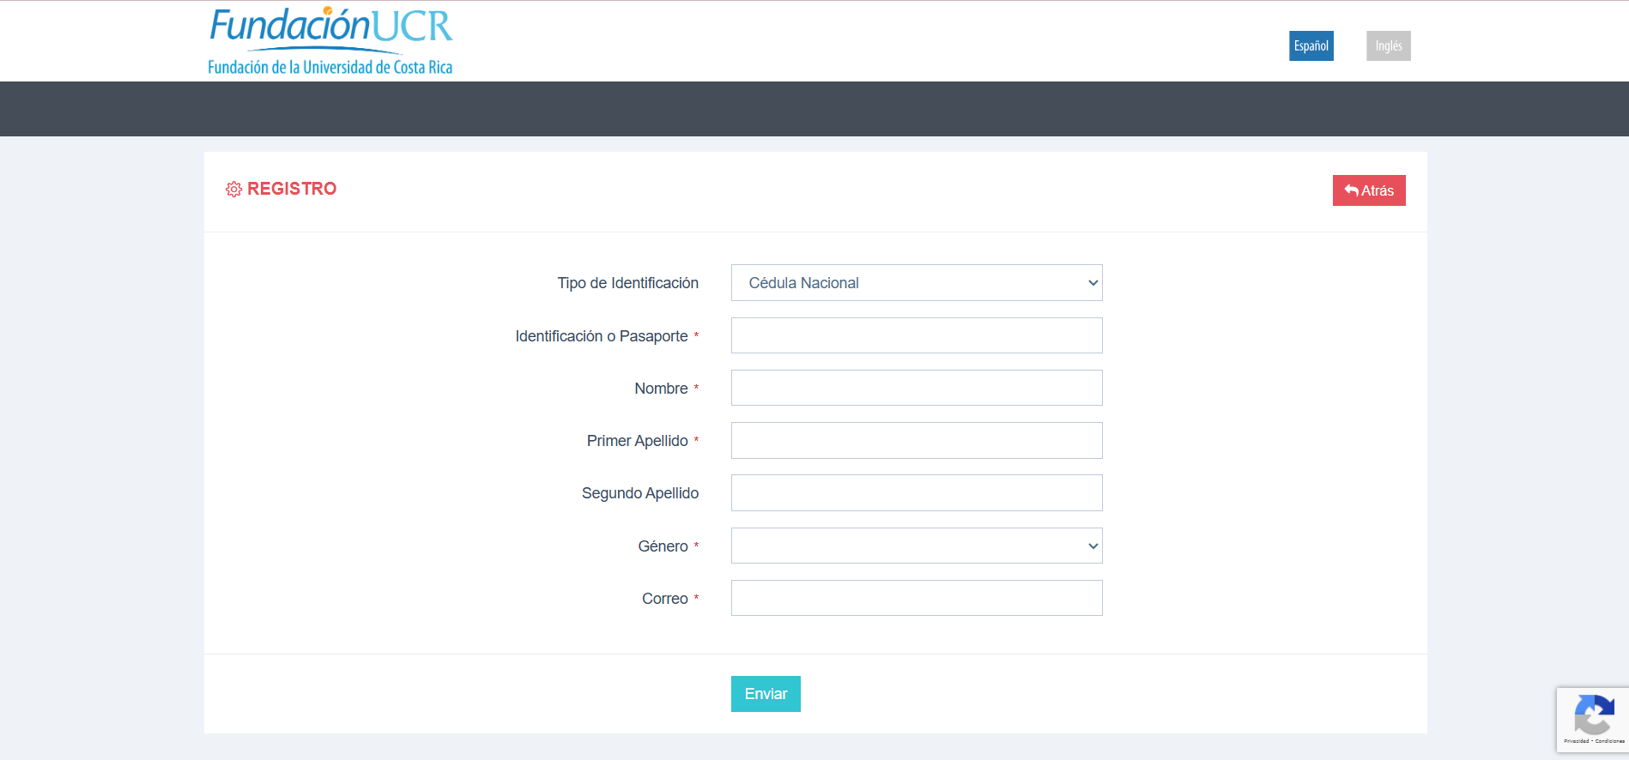
Task: Switch language to Español
Action: (x=1311, y=46)
